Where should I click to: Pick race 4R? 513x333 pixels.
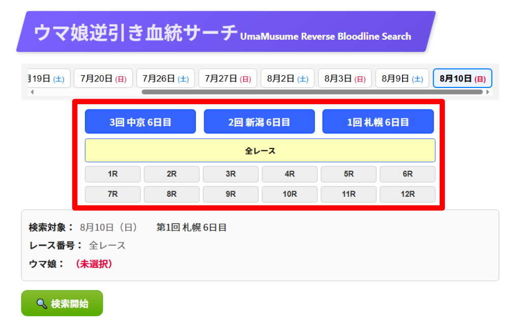coord(290,174)
